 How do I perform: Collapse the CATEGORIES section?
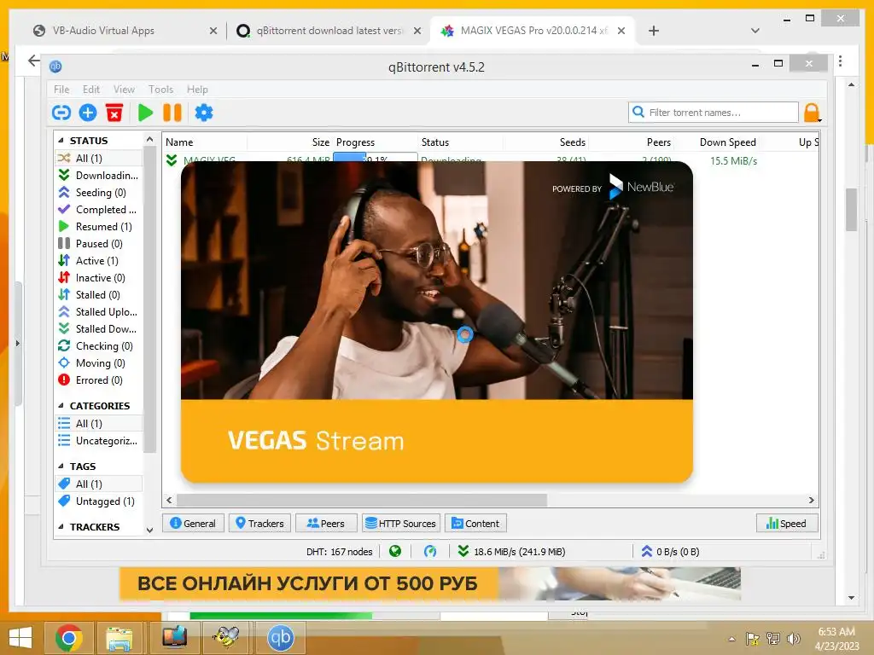tap(61, 405)
